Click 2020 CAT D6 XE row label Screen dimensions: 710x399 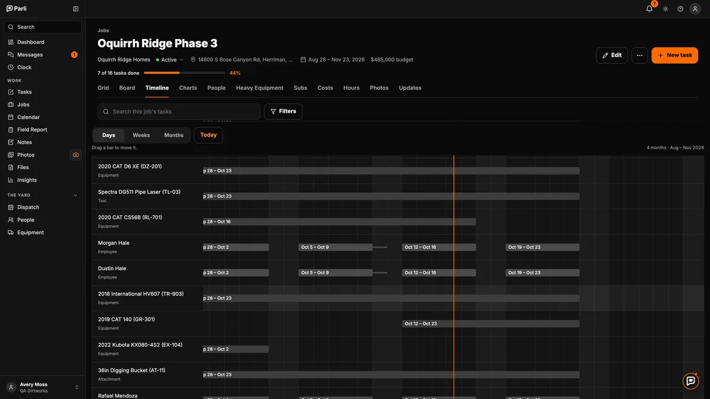(x=130, y=166)
